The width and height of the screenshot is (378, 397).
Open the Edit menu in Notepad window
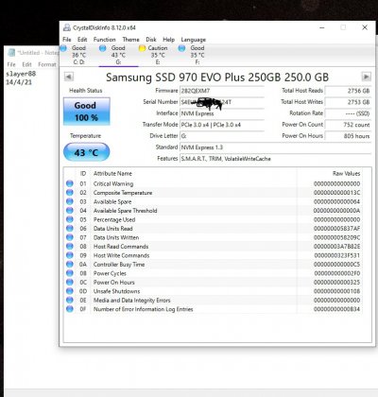pos(26,64)
